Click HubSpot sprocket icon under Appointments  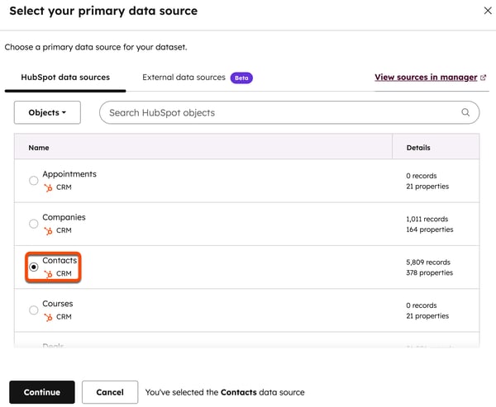coord(48,187)
